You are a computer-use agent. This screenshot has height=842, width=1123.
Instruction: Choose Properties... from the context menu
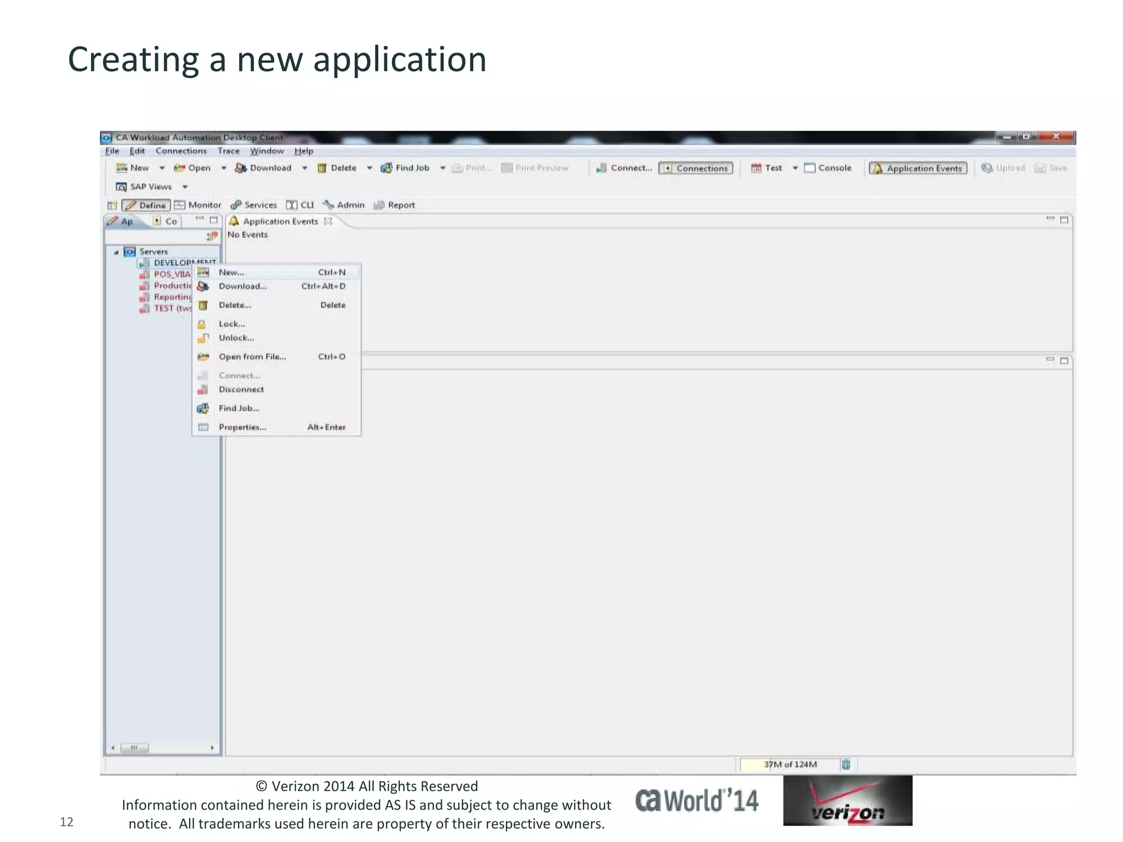click(x=277, y=427)
